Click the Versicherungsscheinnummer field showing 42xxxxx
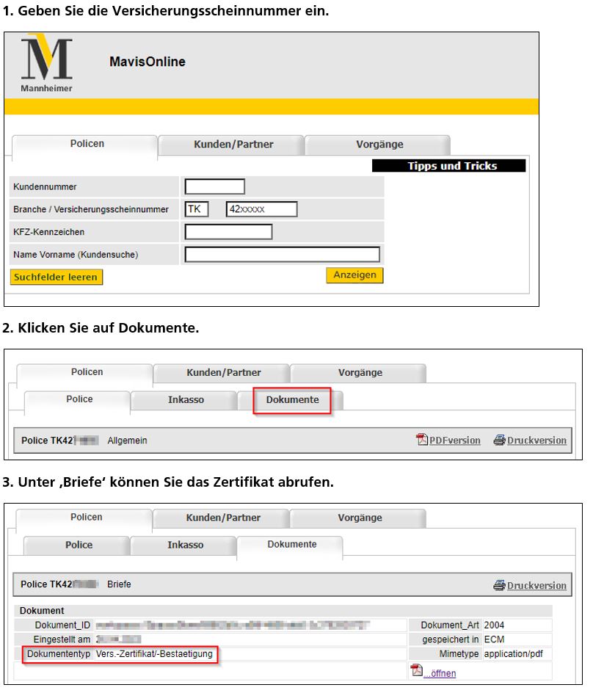The image size is (593, 693). pos(261,209)
